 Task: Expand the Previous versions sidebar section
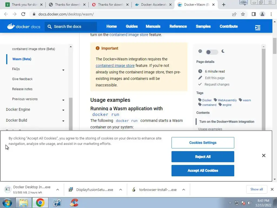point(63,100)
